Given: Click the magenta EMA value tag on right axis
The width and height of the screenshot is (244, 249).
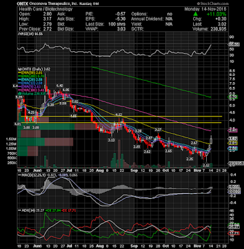Looking at the screenshot, I should (233, 131).
